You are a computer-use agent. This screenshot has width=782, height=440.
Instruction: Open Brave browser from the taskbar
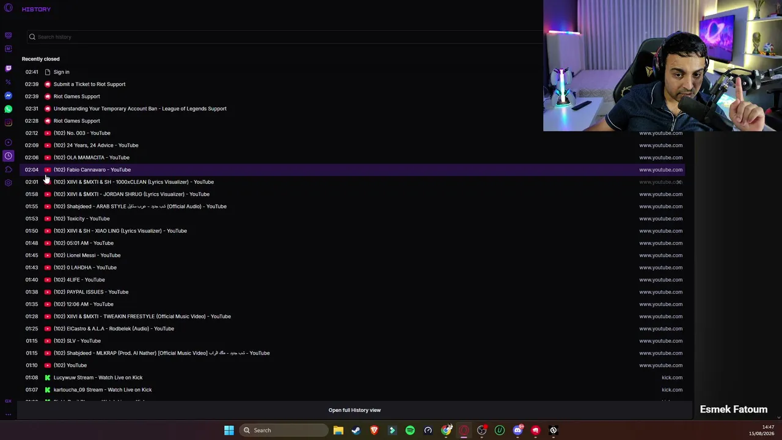click(x=374, y=430)
